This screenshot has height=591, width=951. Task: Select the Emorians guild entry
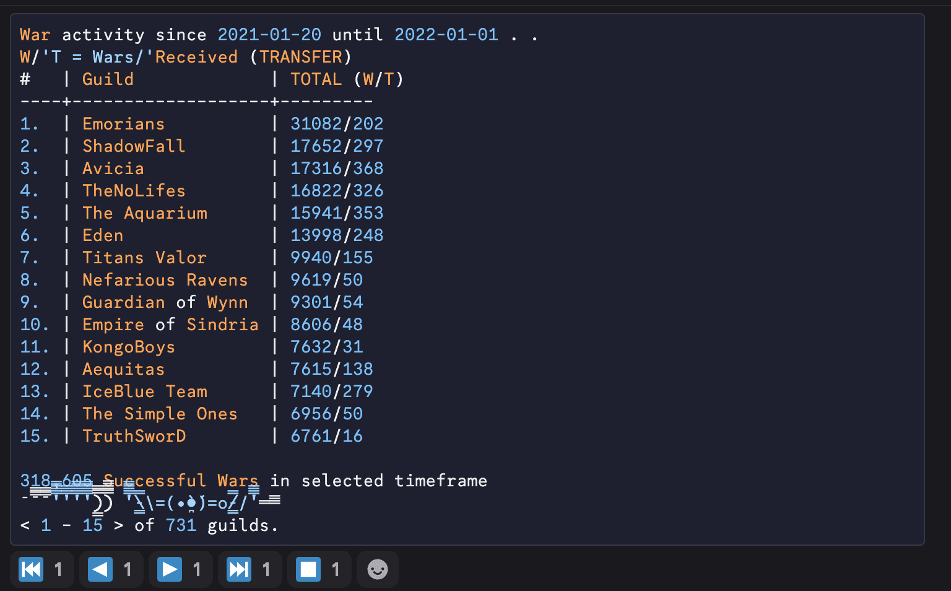[x=123, y=123]
